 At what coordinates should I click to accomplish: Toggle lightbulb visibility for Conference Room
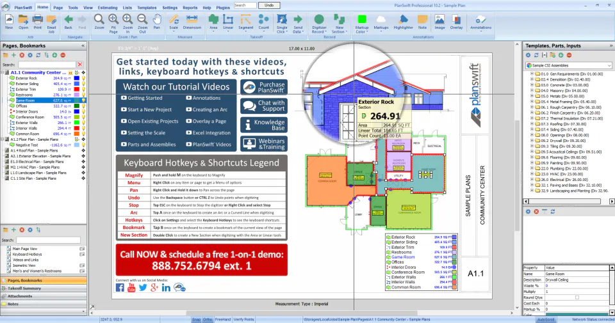pos(83,117)
